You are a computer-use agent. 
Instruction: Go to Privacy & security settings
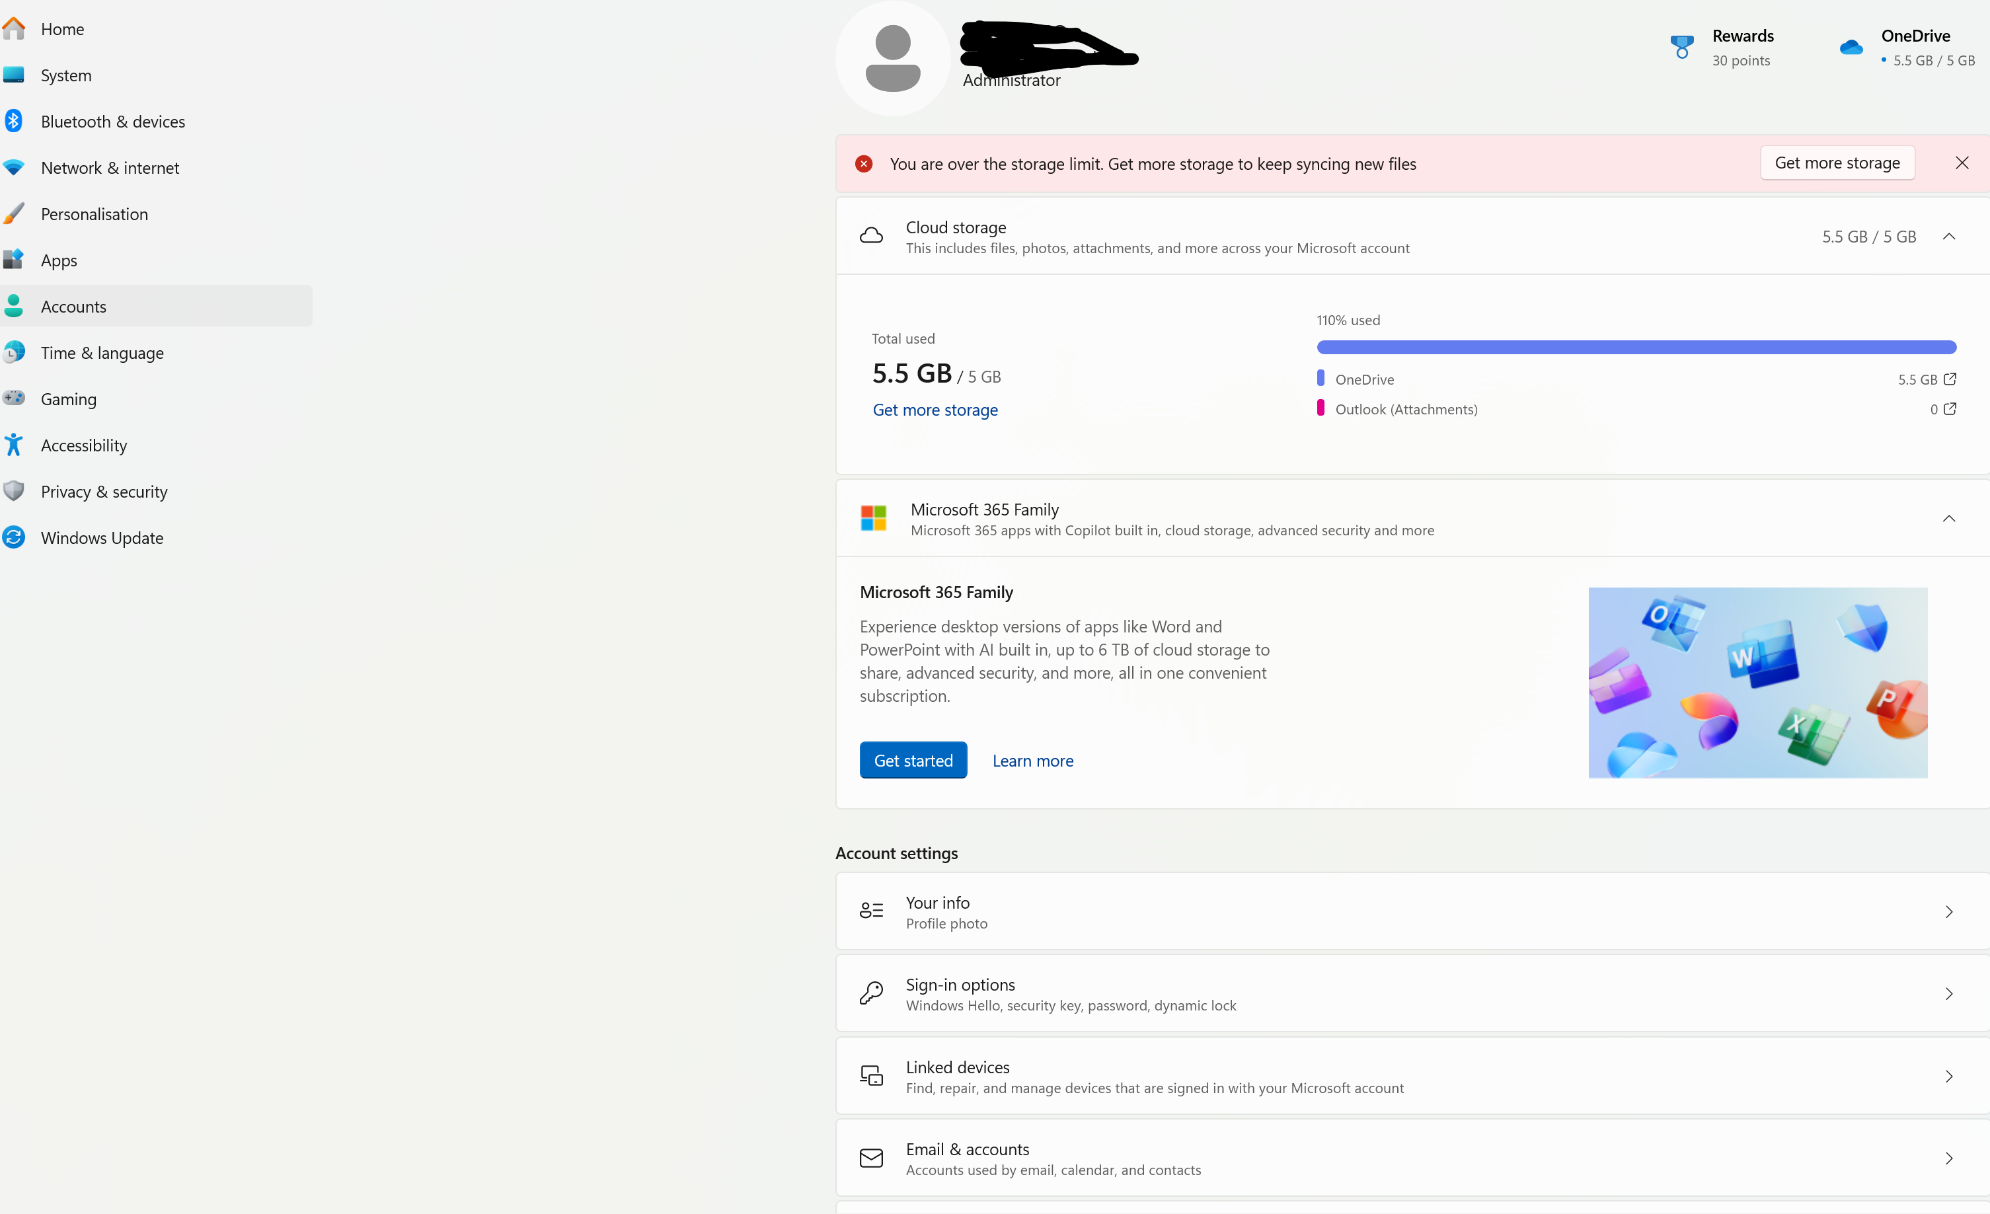104,492
